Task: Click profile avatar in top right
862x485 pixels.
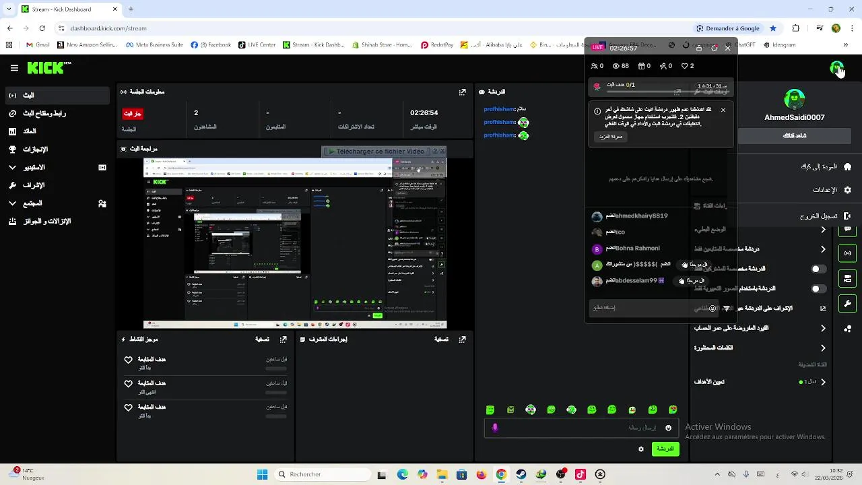Action: point(836,68)
